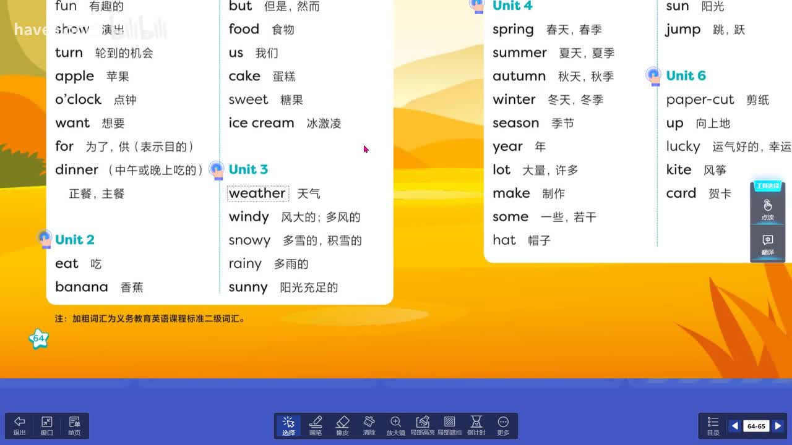Click the word hat
This screenshot has width=792, height=445.
(504, 240)
